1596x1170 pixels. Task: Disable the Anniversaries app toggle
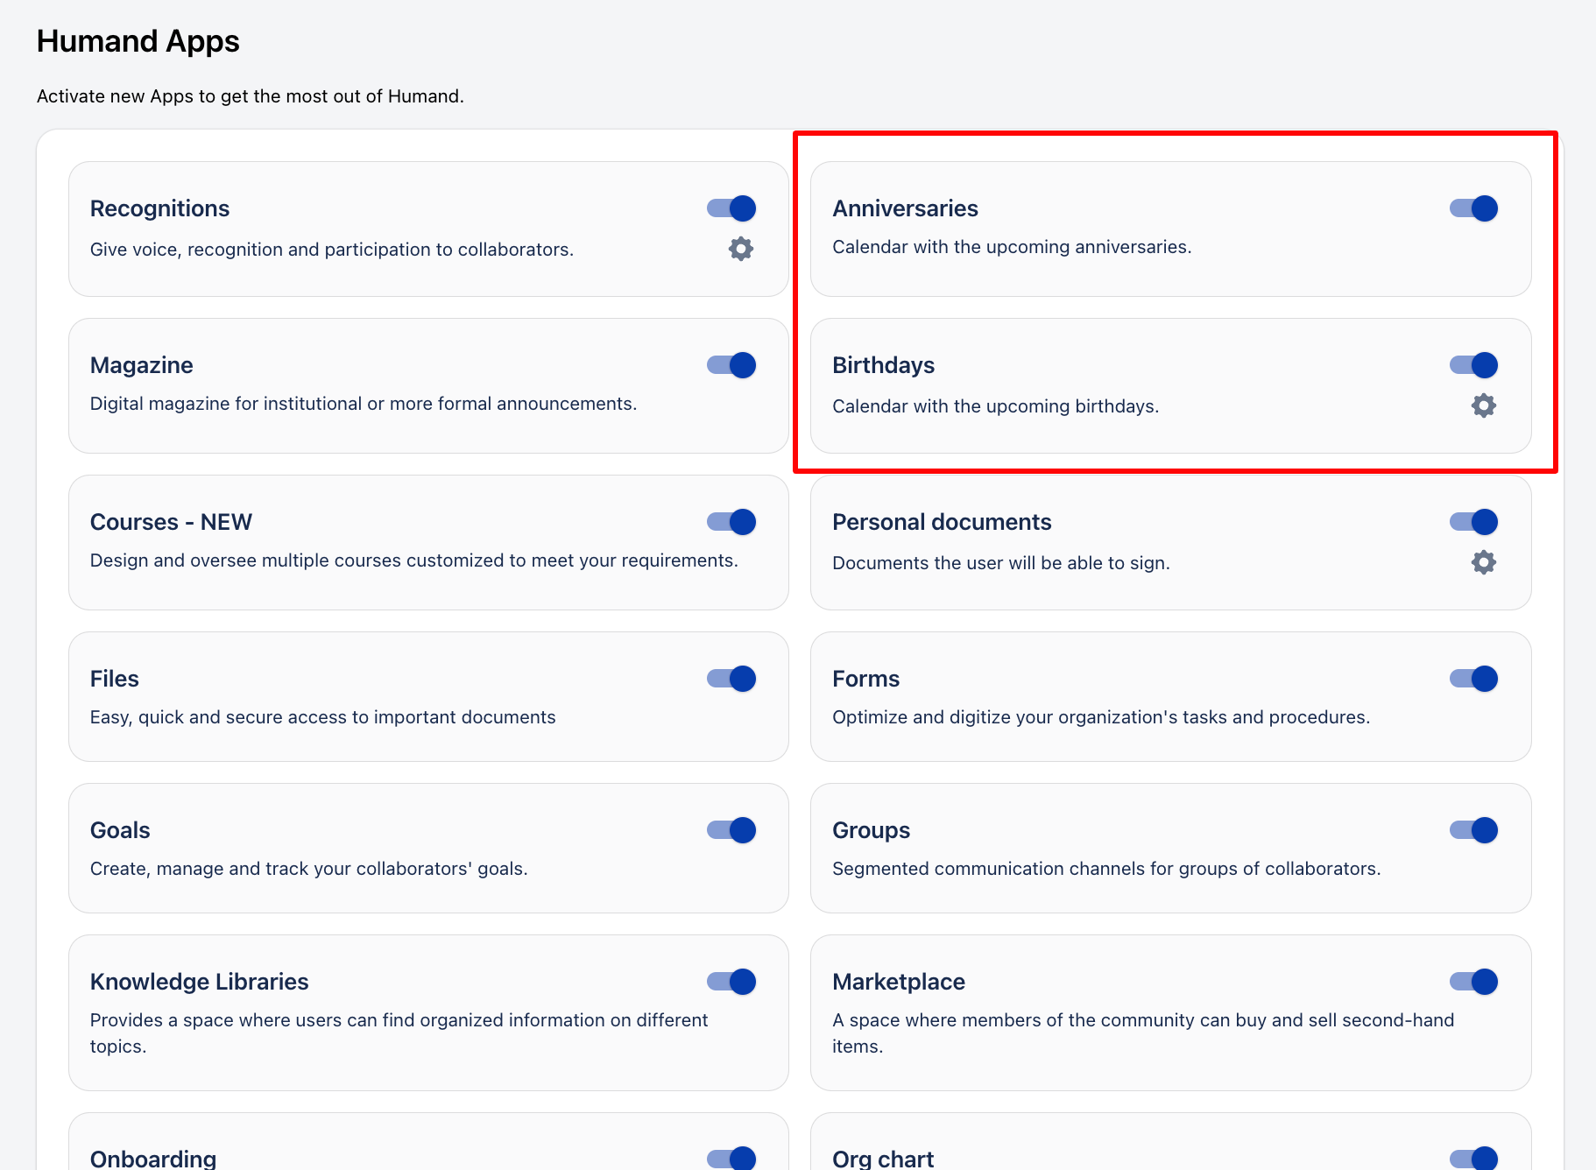point(1474,208)
